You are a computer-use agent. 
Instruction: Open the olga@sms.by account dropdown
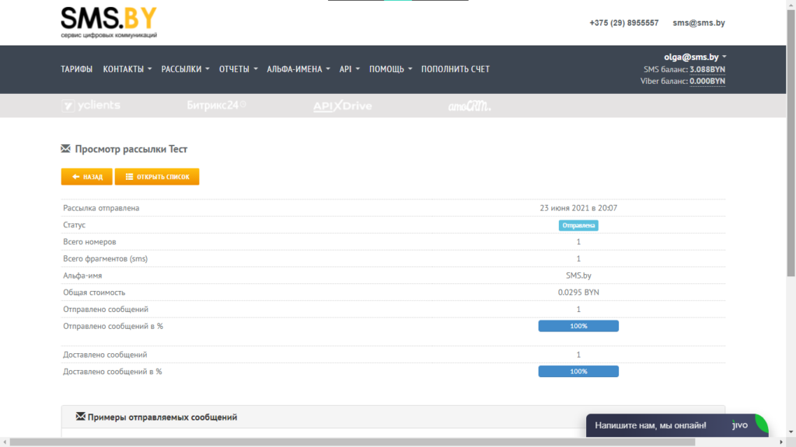click(694, 57)
